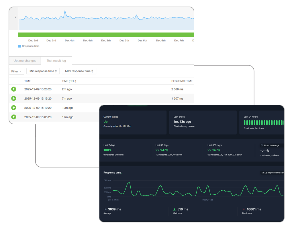Click the green up-arrow icon for 15:05:20

(x=13, y=117)
